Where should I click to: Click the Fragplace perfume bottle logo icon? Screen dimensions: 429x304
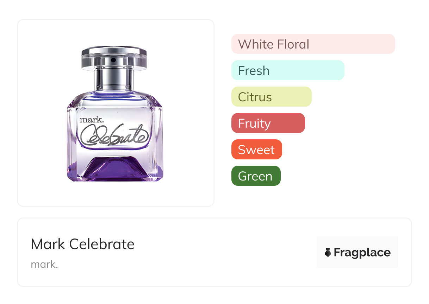[x=328, y=252]
